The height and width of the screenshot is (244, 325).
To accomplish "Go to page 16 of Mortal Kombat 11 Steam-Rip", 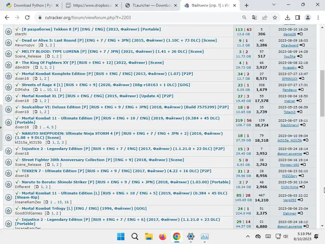I will point(67,202).
